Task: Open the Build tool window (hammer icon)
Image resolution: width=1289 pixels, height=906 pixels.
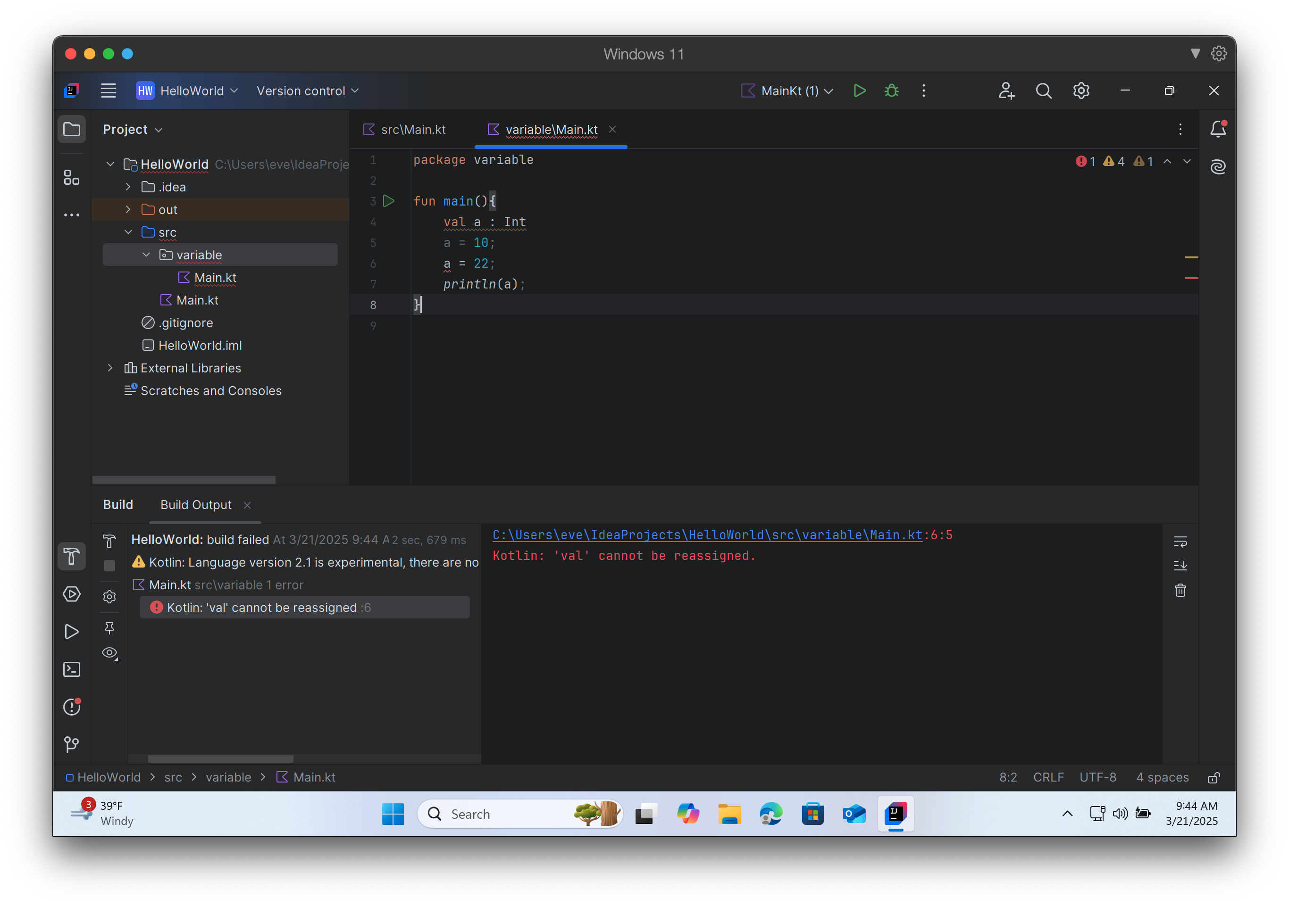Action: coord(72,556)
